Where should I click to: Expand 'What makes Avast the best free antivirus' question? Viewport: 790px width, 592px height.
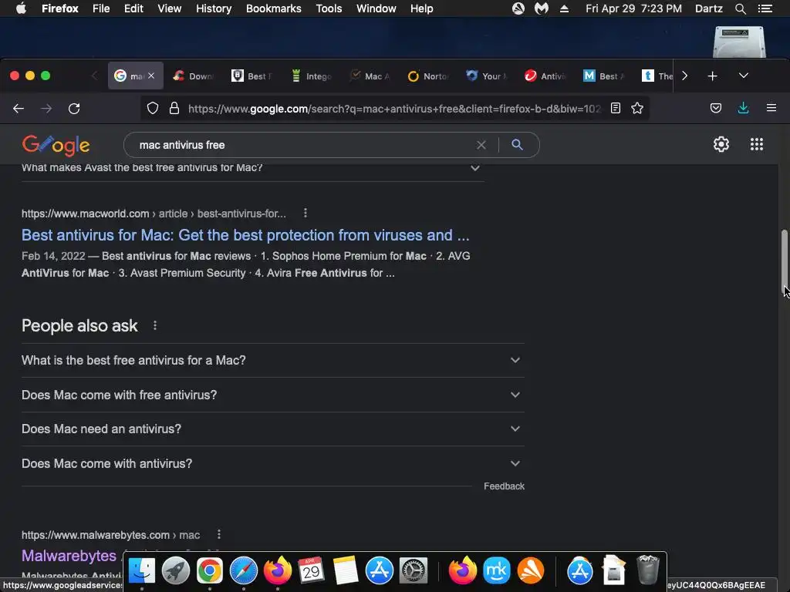[x=253, y=168]
